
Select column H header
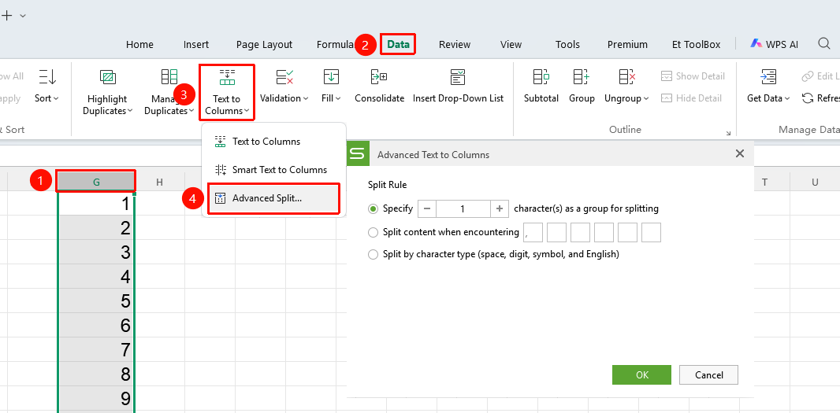pyautogui.click(x=159, y=182)
